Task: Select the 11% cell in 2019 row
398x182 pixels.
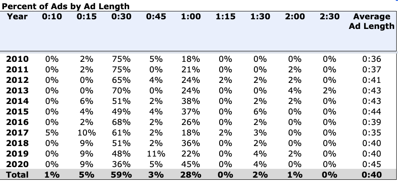Action: click(156, 153)
